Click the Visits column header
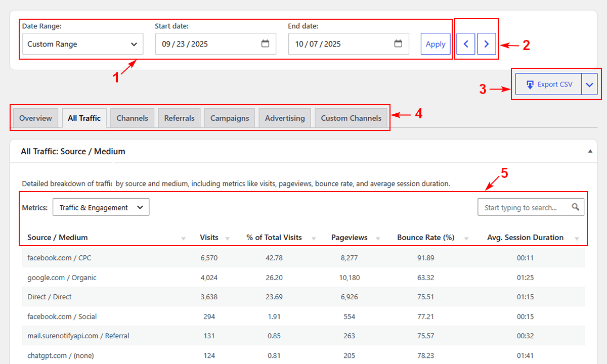 pos(209,238)
